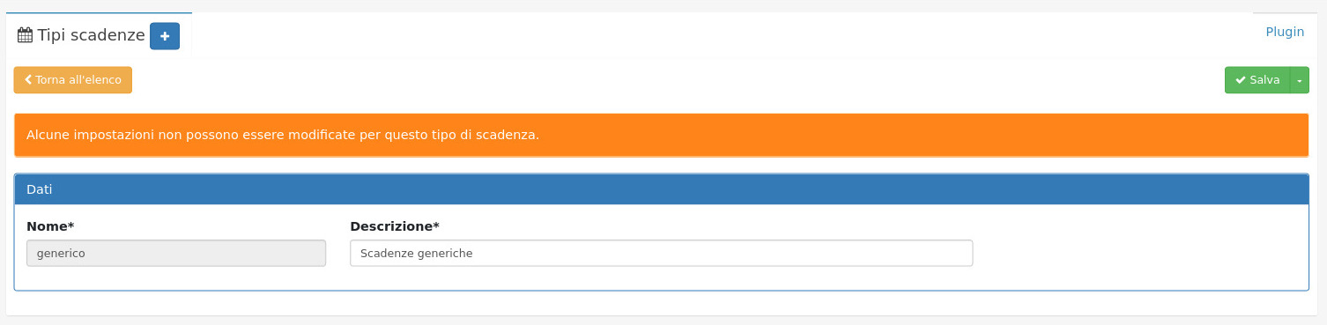Click the disabled Nome field showing generico

(x=176, y=253)
